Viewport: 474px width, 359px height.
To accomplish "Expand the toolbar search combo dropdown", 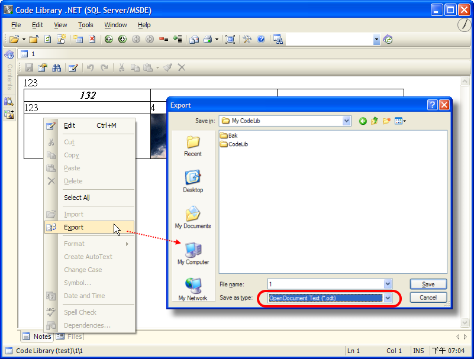I will pos(376,39).
